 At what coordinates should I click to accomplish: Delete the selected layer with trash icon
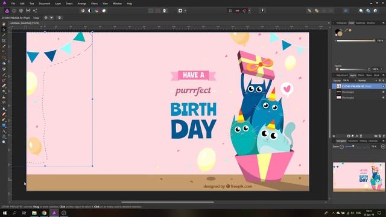[384, 136]
